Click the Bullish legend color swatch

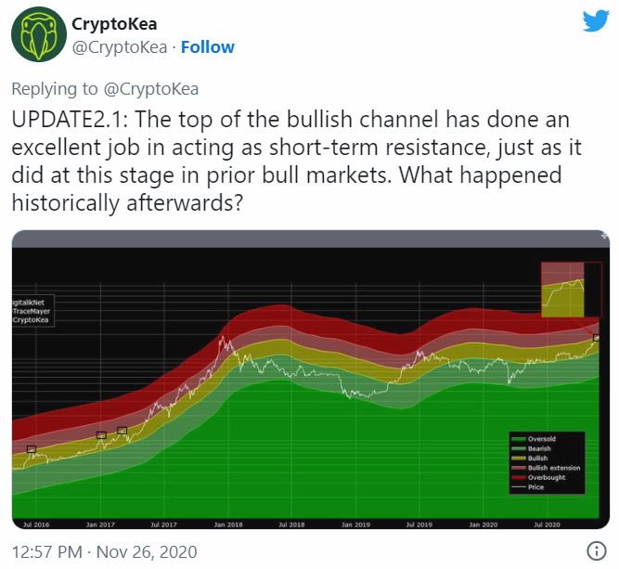(517, 458)
